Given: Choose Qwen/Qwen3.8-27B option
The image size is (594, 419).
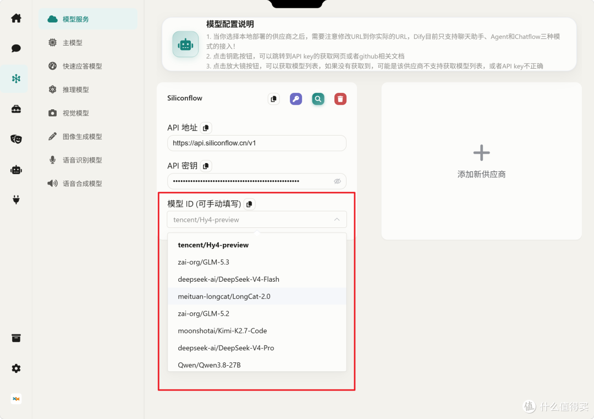Looking at the screenshot, I should point(257,365).
